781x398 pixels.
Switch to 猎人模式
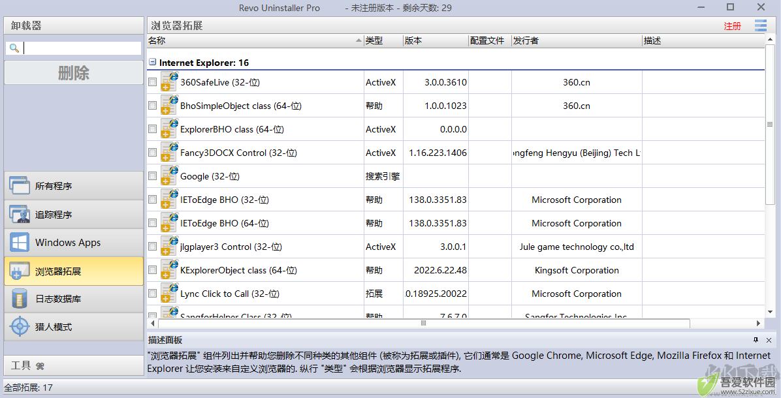(74, 327)
